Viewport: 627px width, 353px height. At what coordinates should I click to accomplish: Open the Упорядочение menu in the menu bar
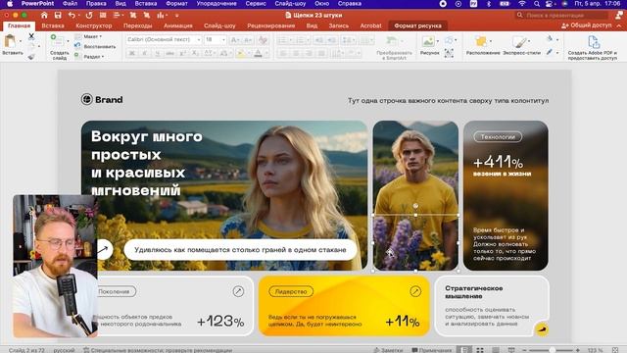(x=217, y=4)
